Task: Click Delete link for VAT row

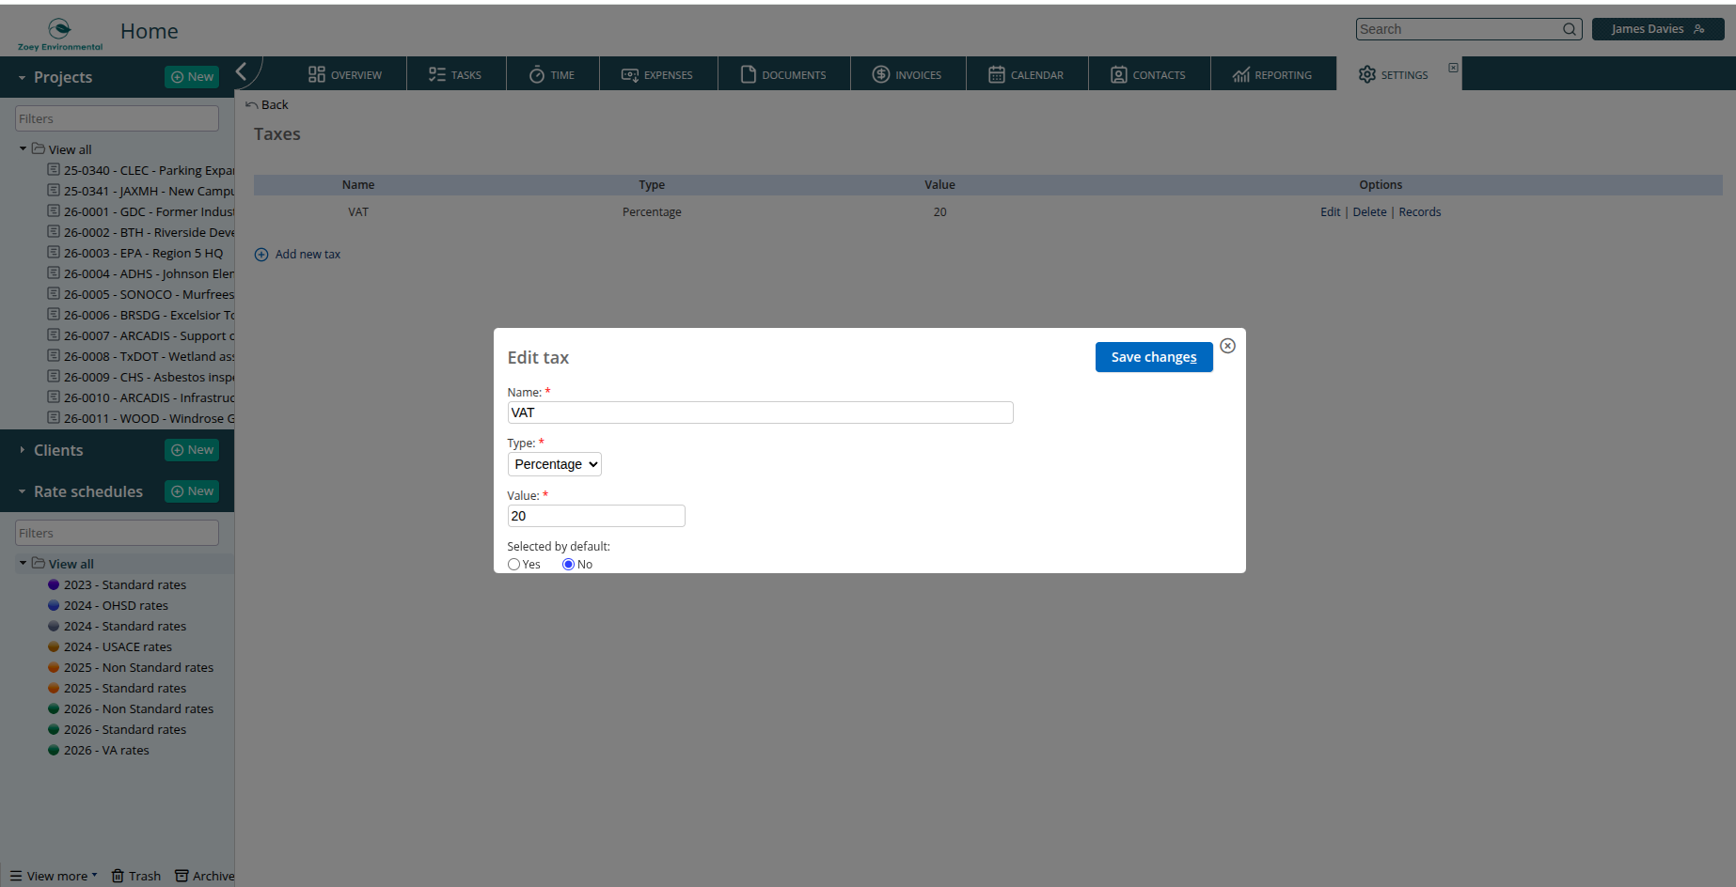Action: click(x=1369, y=212)
